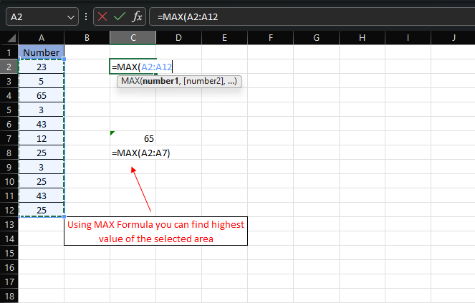Click the MAX function name in tooltip
The width and height of the screenshot is (475, 303).
tap(130, 82)
